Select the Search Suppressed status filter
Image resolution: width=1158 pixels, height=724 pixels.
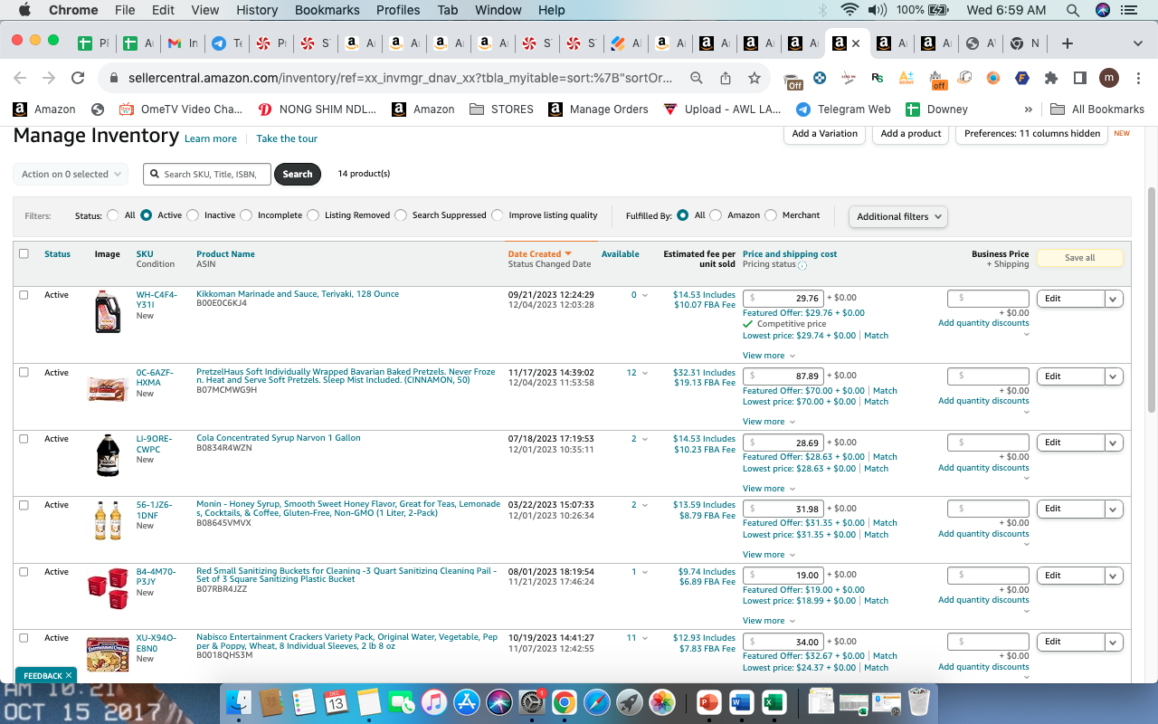pyautogui.click(x=401, y=215)
